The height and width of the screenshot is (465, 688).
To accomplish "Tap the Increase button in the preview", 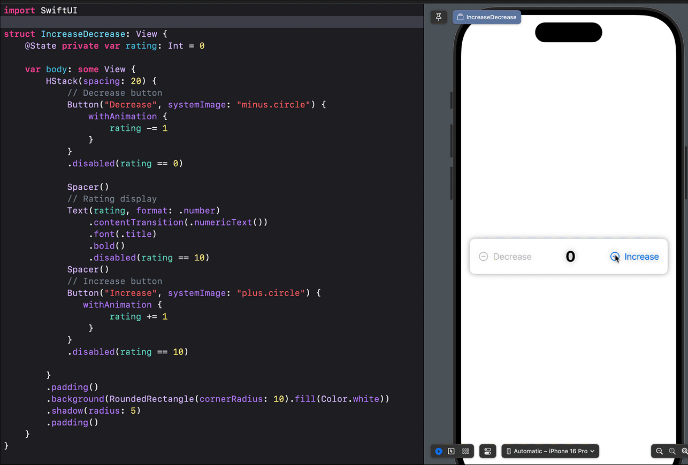I will (635, 257).
